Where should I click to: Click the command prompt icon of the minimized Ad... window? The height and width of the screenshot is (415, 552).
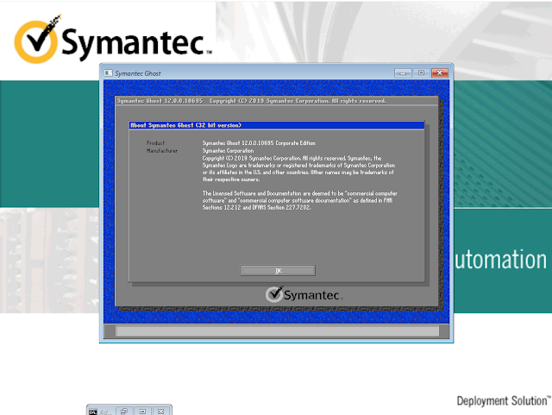click(93, 412)
